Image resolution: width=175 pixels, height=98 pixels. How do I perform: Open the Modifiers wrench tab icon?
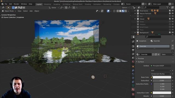(x=133, y=70)
